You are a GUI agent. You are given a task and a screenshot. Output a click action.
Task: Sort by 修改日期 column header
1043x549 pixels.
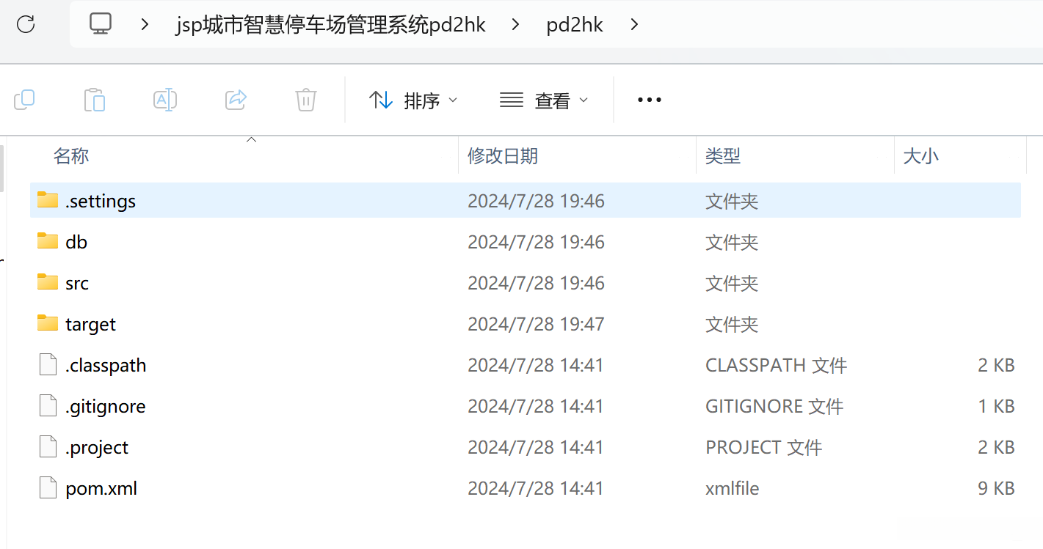point(503,155)
